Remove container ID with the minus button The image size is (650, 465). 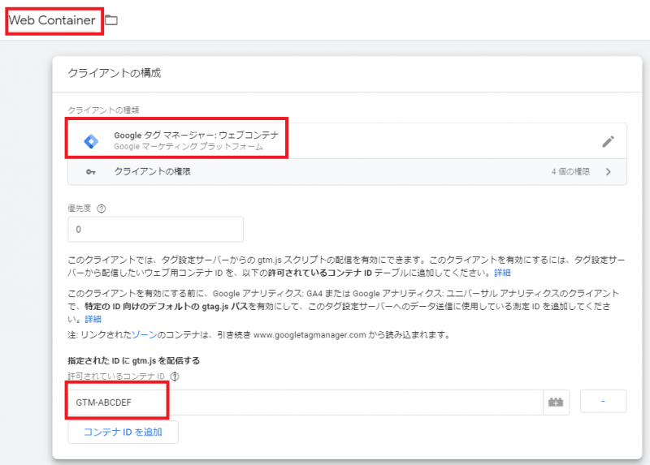coord(603,401)
